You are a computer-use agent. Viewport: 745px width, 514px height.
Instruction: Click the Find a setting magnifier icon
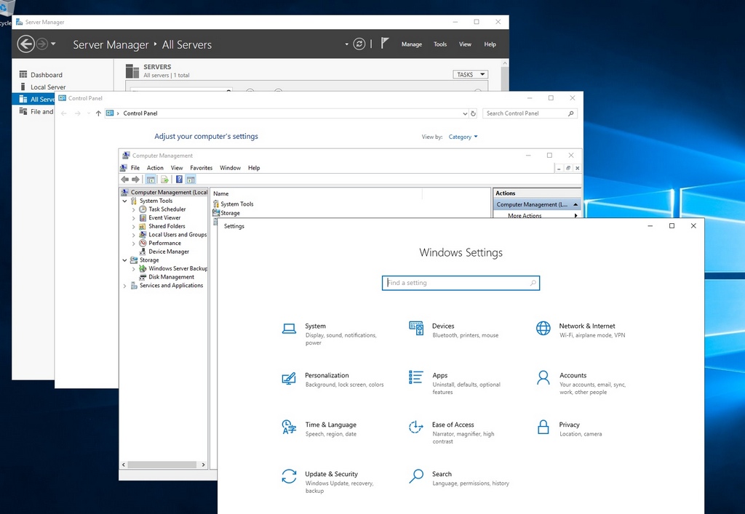tap(533, 283)
